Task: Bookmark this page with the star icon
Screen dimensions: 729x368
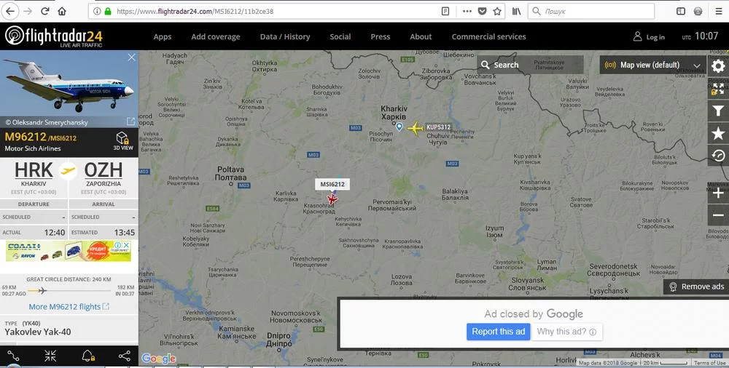Action: click(x=497, y=11)
